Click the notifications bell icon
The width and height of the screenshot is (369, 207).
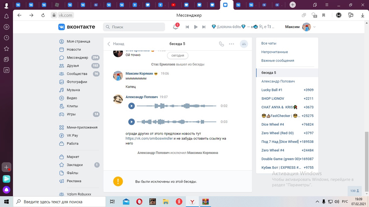[x=175, y=27]
